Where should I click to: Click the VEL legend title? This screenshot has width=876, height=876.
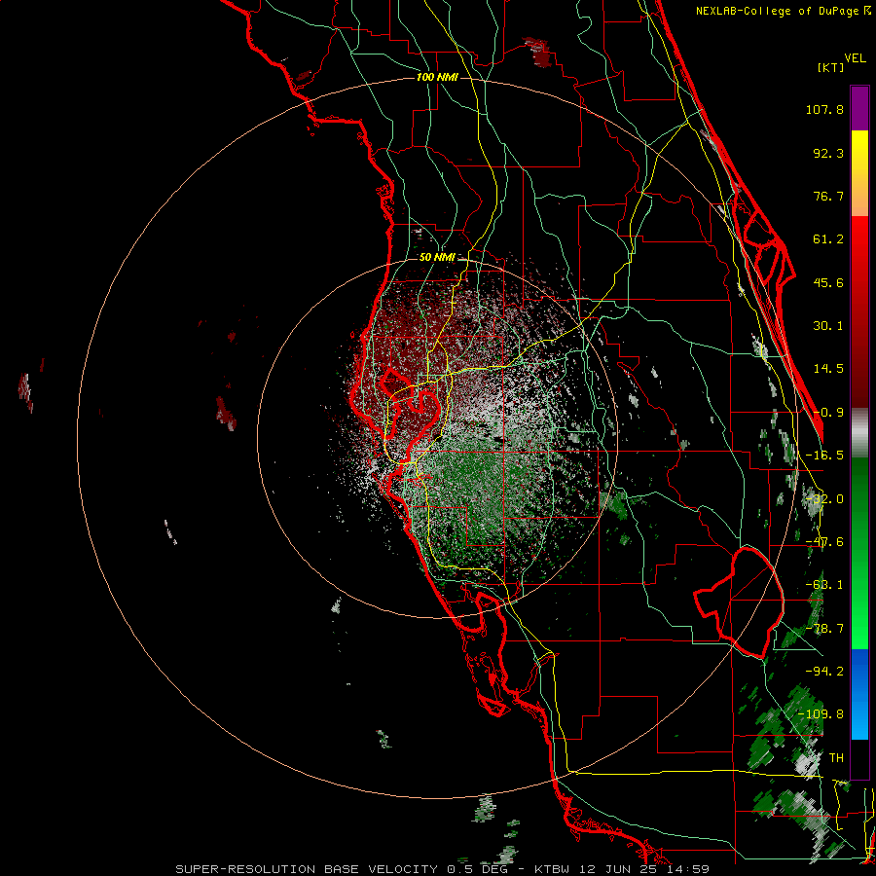pos(855,58)
